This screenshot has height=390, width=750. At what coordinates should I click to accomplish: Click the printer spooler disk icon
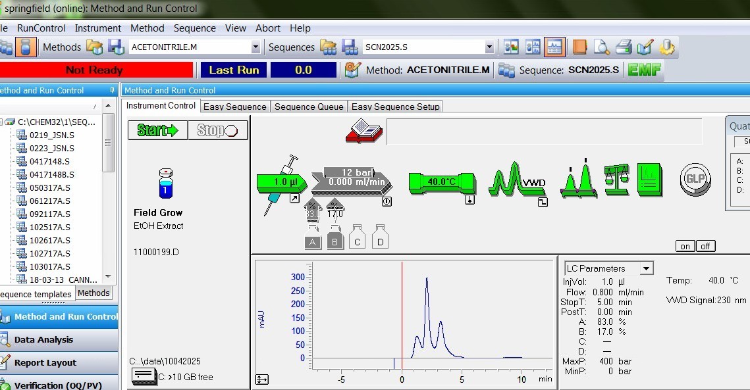pos(144,377)
